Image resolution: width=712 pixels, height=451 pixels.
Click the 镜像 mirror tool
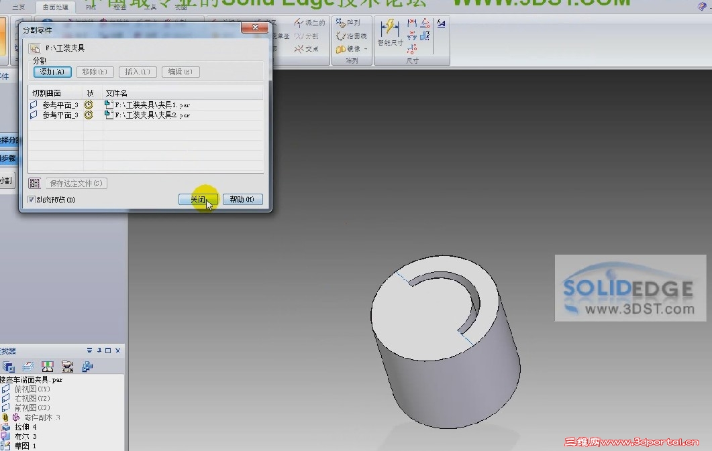348,48
